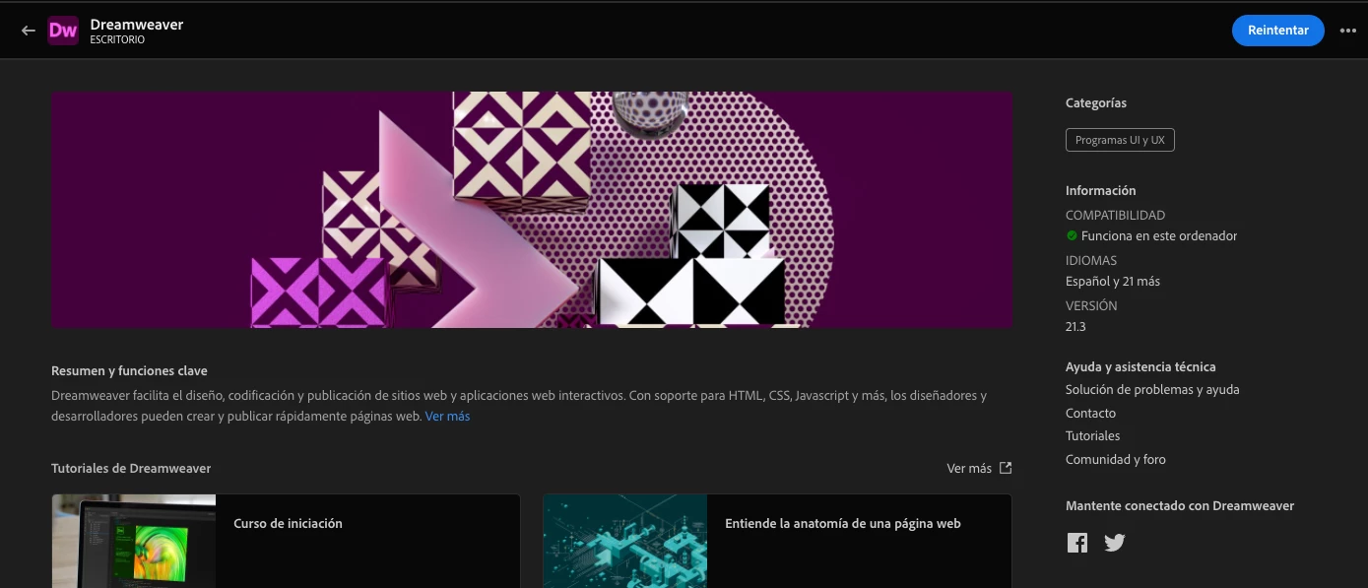Viewport: 1368px width, 588px height.
Task: Click the Dreamweaver purple banner image
Action: point(532,210)
